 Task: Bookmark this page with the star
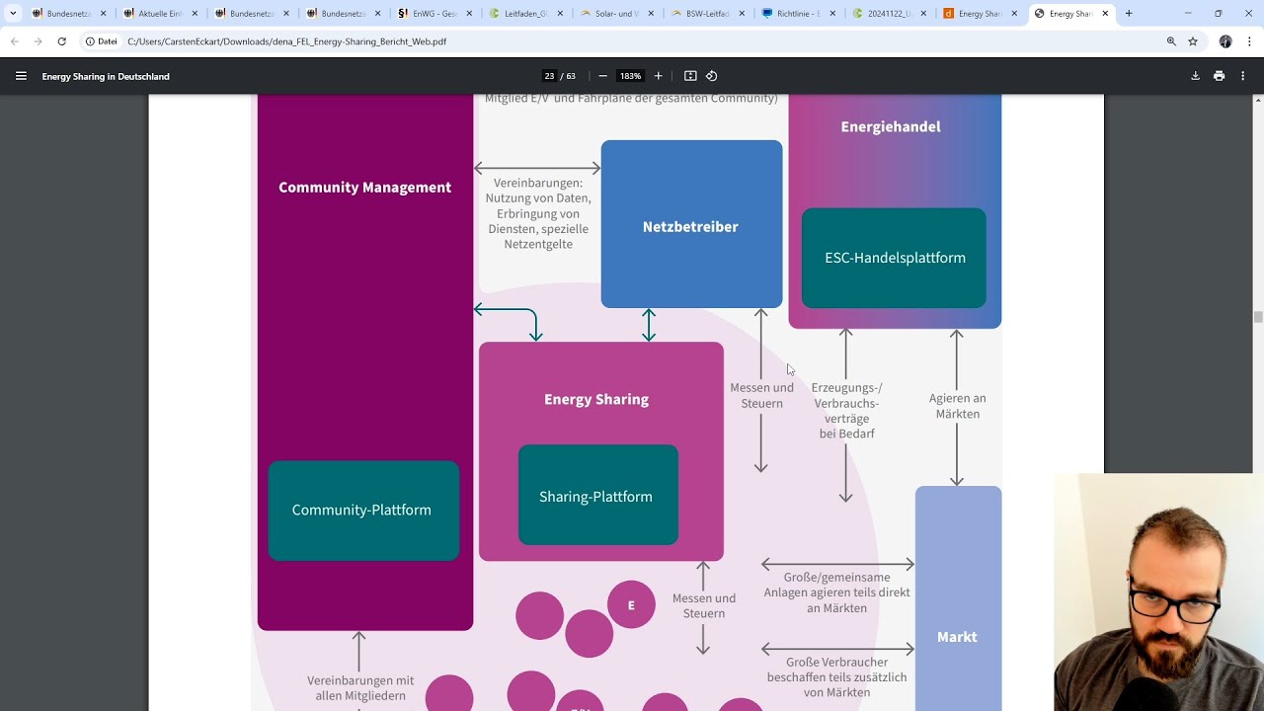(x=1193, y=41)
